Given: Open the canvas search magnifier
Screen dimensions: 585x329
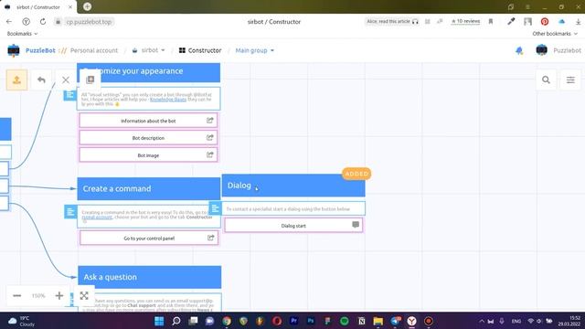Looking at the screenshot, I should [x=546, y=80].
